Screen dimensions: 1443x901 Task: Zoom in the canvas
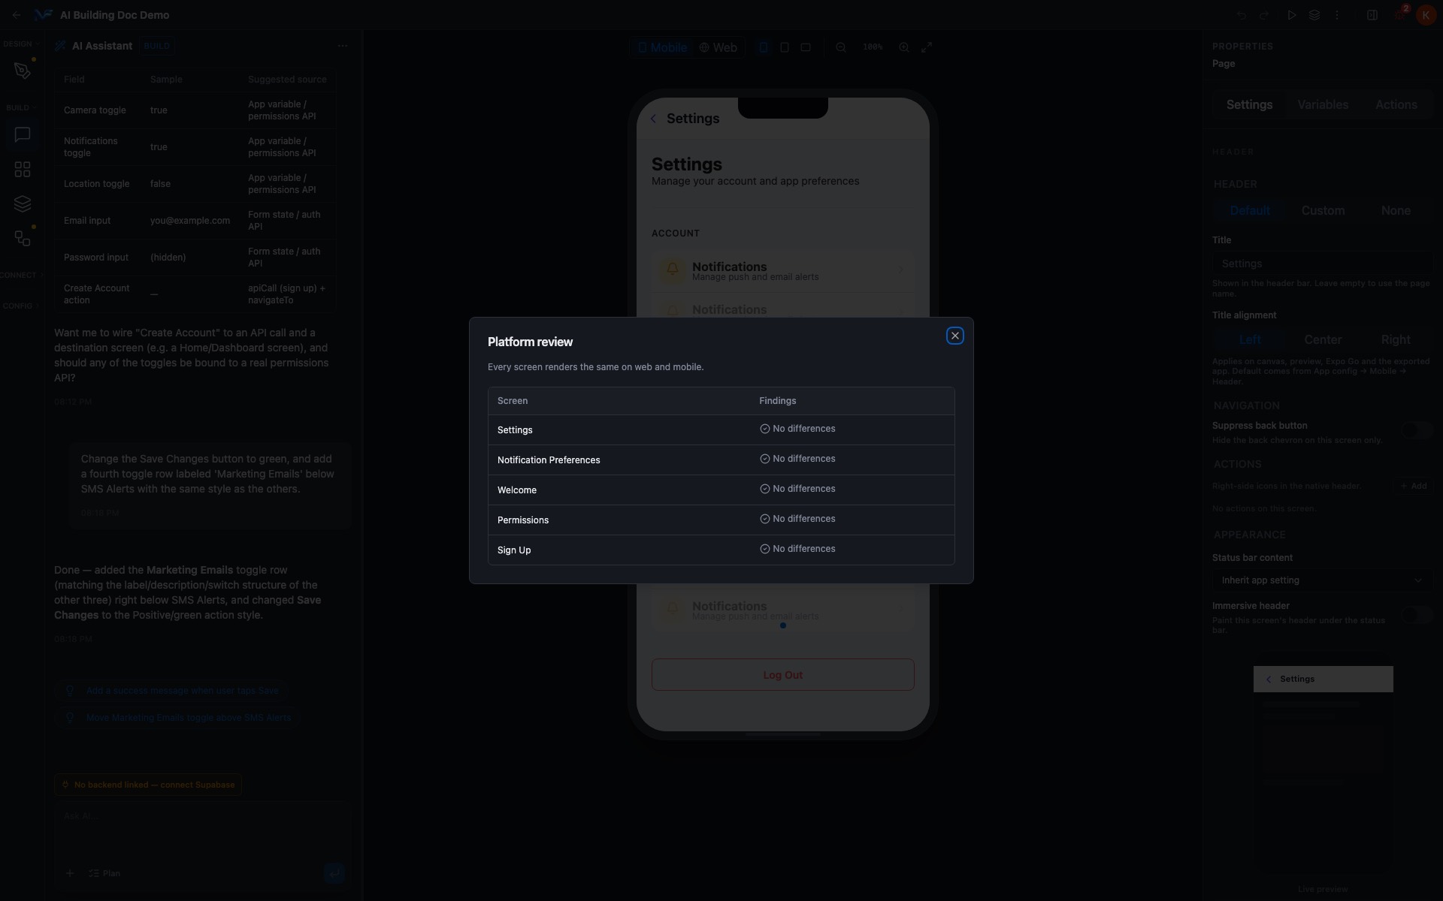(904, 47)
